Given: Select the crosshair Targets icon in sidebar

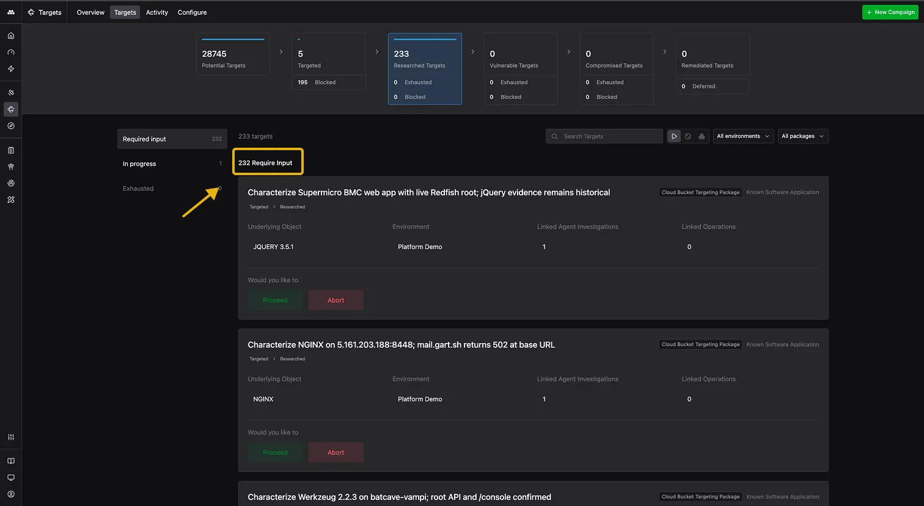Looking at the screenshot, I should tap(11, 109).
